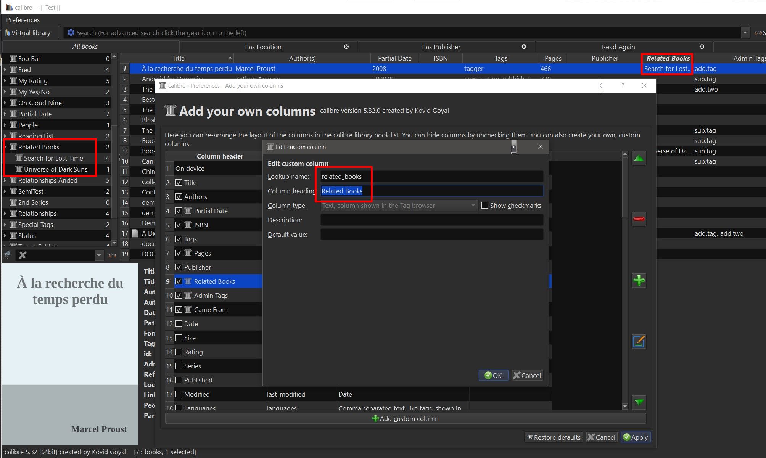Click the X clear icon under Tag browser
Viewport: 766px width, 458px height.
coord(23,255)
